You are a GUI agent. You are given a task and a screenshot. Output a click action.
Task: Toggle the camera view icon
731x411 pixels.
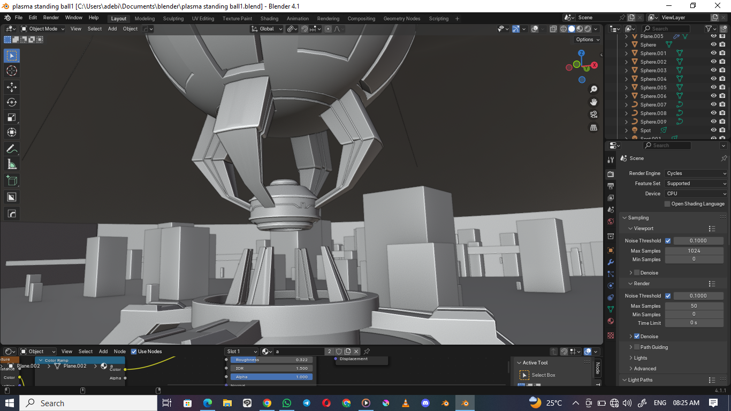pos(593,115)
